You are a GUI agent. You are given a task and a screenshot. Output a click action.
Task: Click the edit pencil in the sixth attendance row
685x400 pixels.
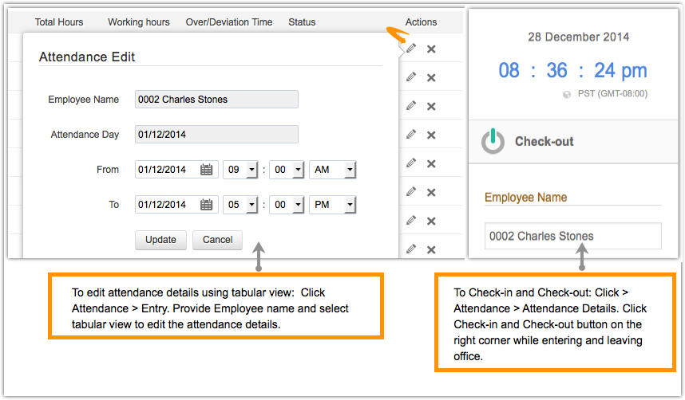411,191
